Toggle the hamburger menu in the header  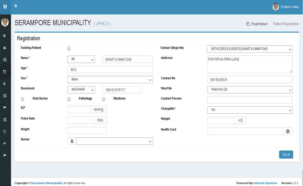click(16, 6)
